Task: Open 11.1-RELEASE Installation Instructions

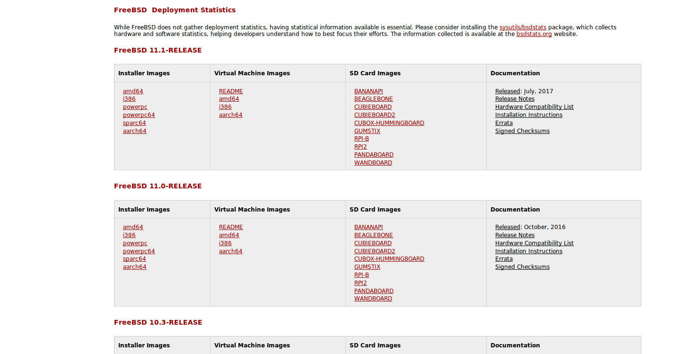Action: (529, 115)
